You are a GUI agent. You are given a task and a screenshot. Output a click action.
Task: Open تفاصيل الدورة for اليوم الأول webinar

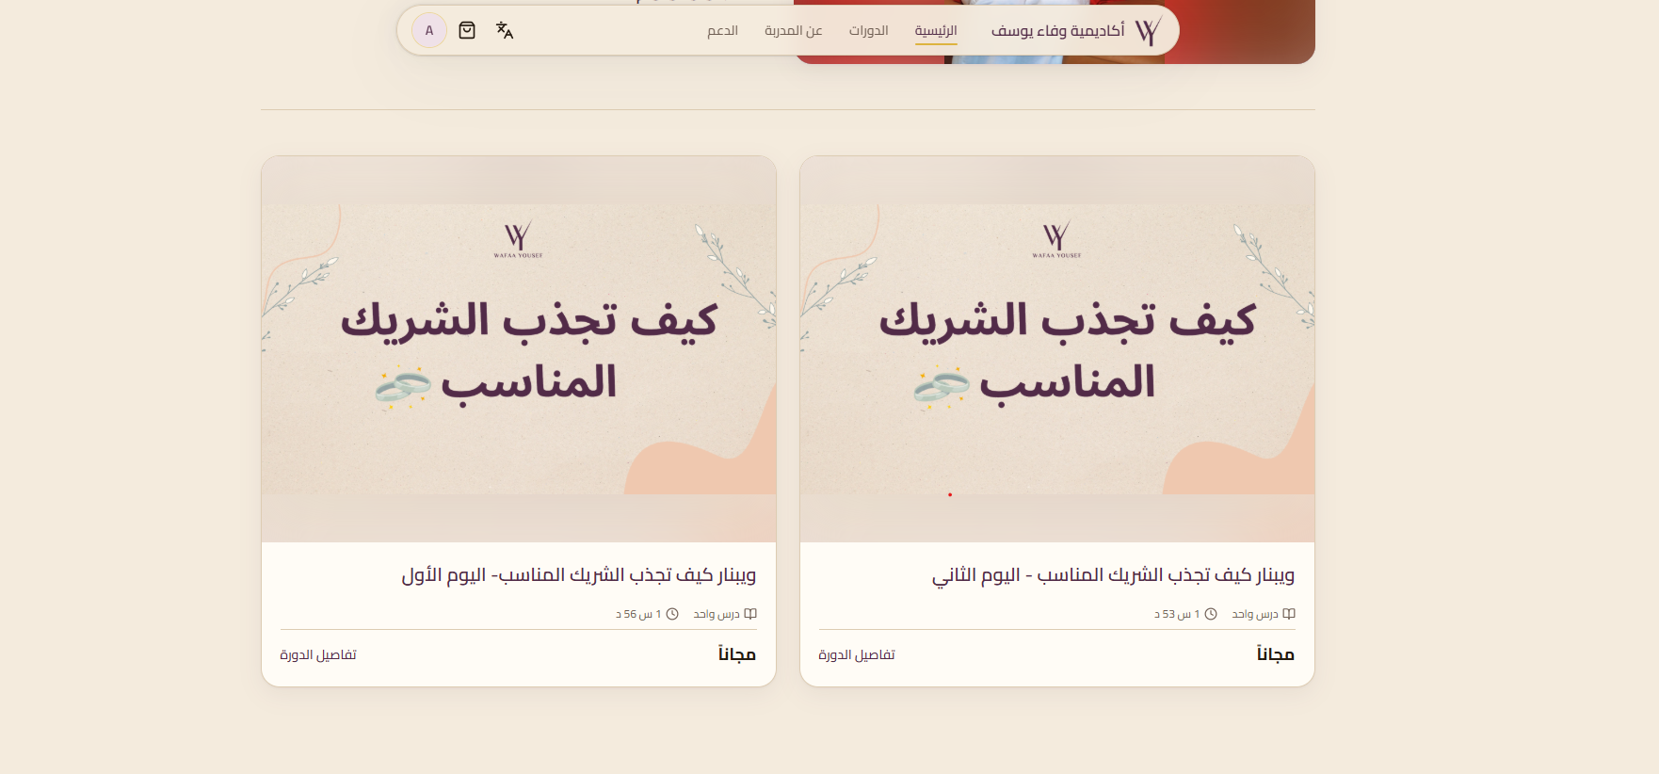coord(318,654)
